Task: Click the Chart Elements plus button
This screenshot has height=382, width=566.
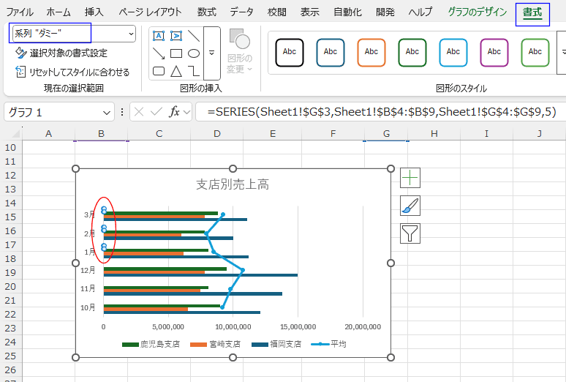Action: pyautogui.click(x=410, y=178)
